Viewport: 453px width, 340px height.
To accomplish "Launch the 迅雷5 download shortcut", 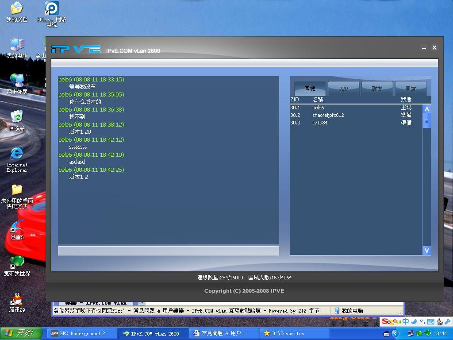I will pos(17,227).
